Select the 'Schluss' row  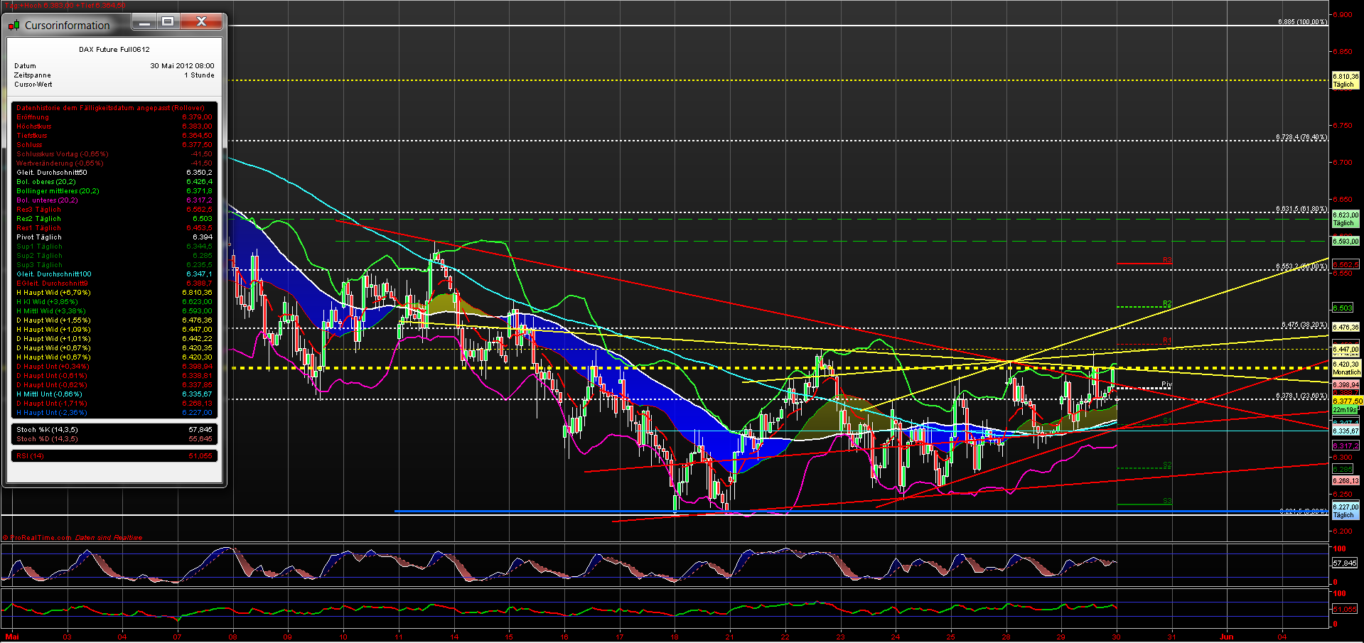coord(114,145)
